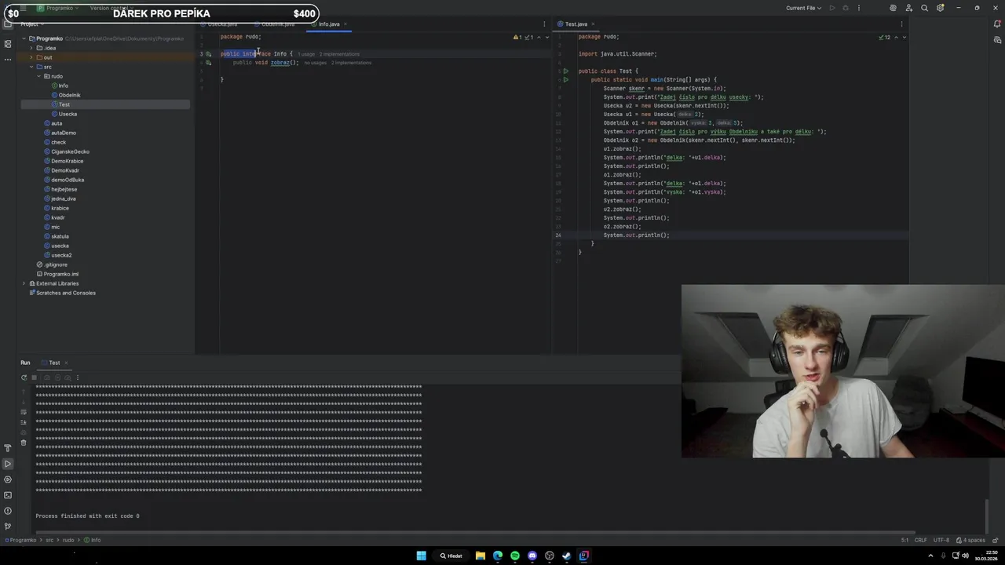Collapse the rudo package

[38, 76]
